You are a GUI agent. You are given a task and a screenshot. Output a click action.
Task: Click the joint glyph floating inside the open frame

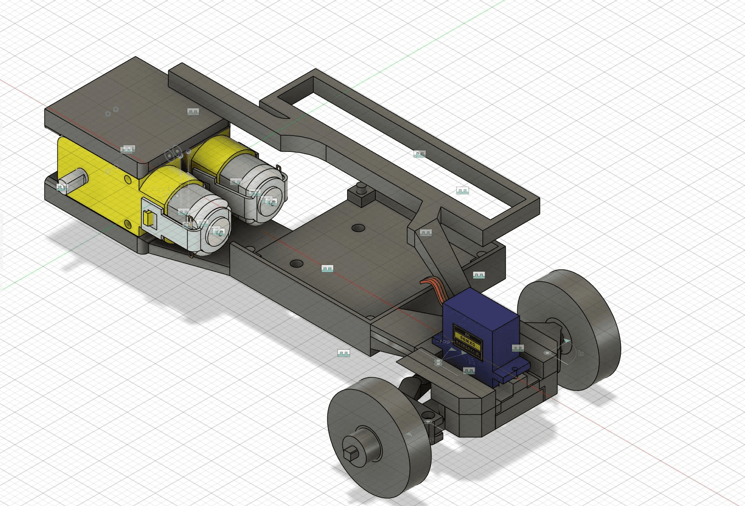click(462, 191)
